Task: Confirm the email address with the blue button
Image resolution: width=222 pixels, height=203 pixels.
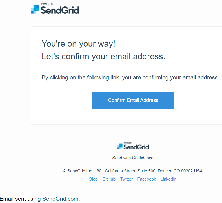Action: tap(133, 100)
